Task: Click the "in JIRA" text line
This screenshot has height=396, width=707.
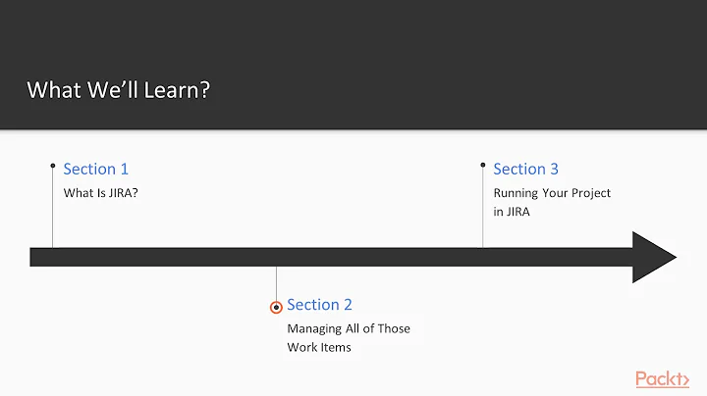Action: tap(512, 212)
